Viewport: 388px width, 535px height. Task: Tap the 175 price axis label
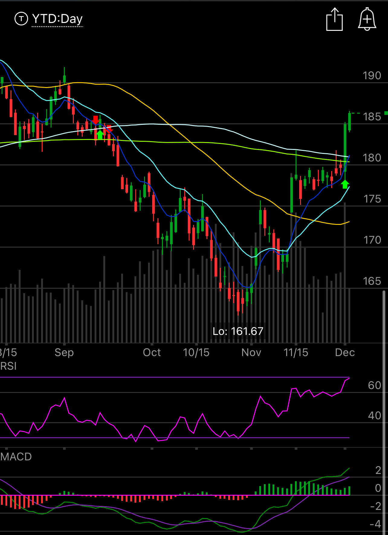point(372,199)
